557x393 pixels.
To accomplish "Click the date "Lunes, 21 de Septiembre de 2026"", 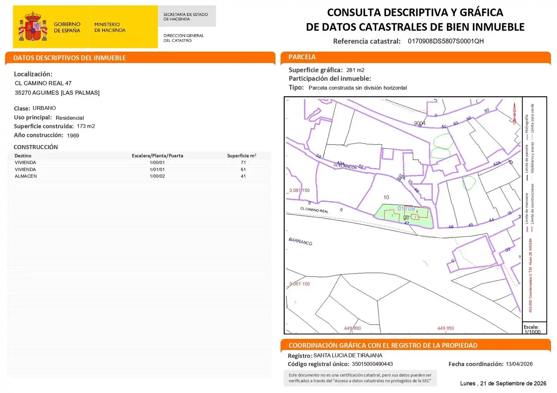I will (503, 384).
